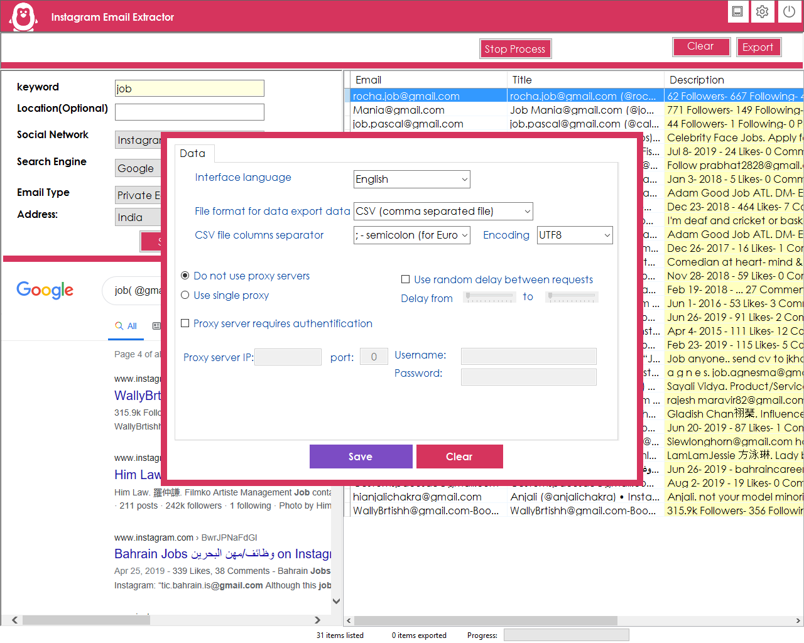Open the Encoding UTF8 dropdown
The height and width of the screenshot is (643, 804).
point(574,235)
